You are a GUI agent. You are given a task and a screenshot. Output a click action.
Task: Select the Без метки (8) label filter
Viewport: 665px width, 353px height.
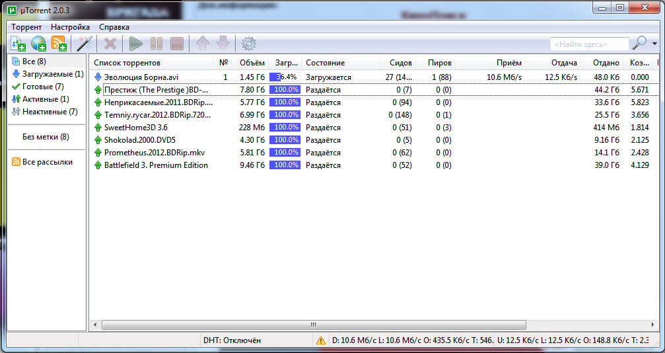(x=46, y=137)
